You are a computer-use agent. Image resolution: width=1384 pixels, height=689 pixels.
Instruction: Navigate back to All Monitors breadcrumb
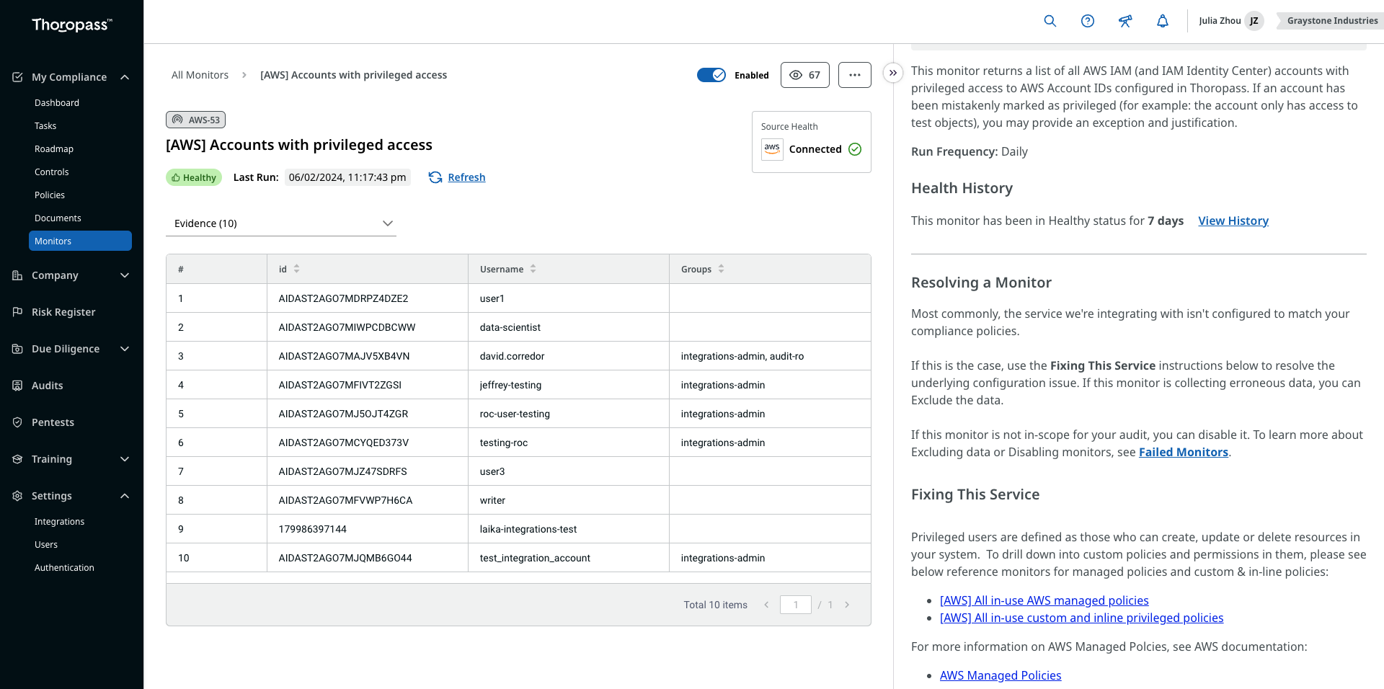(x=200, y=75)
